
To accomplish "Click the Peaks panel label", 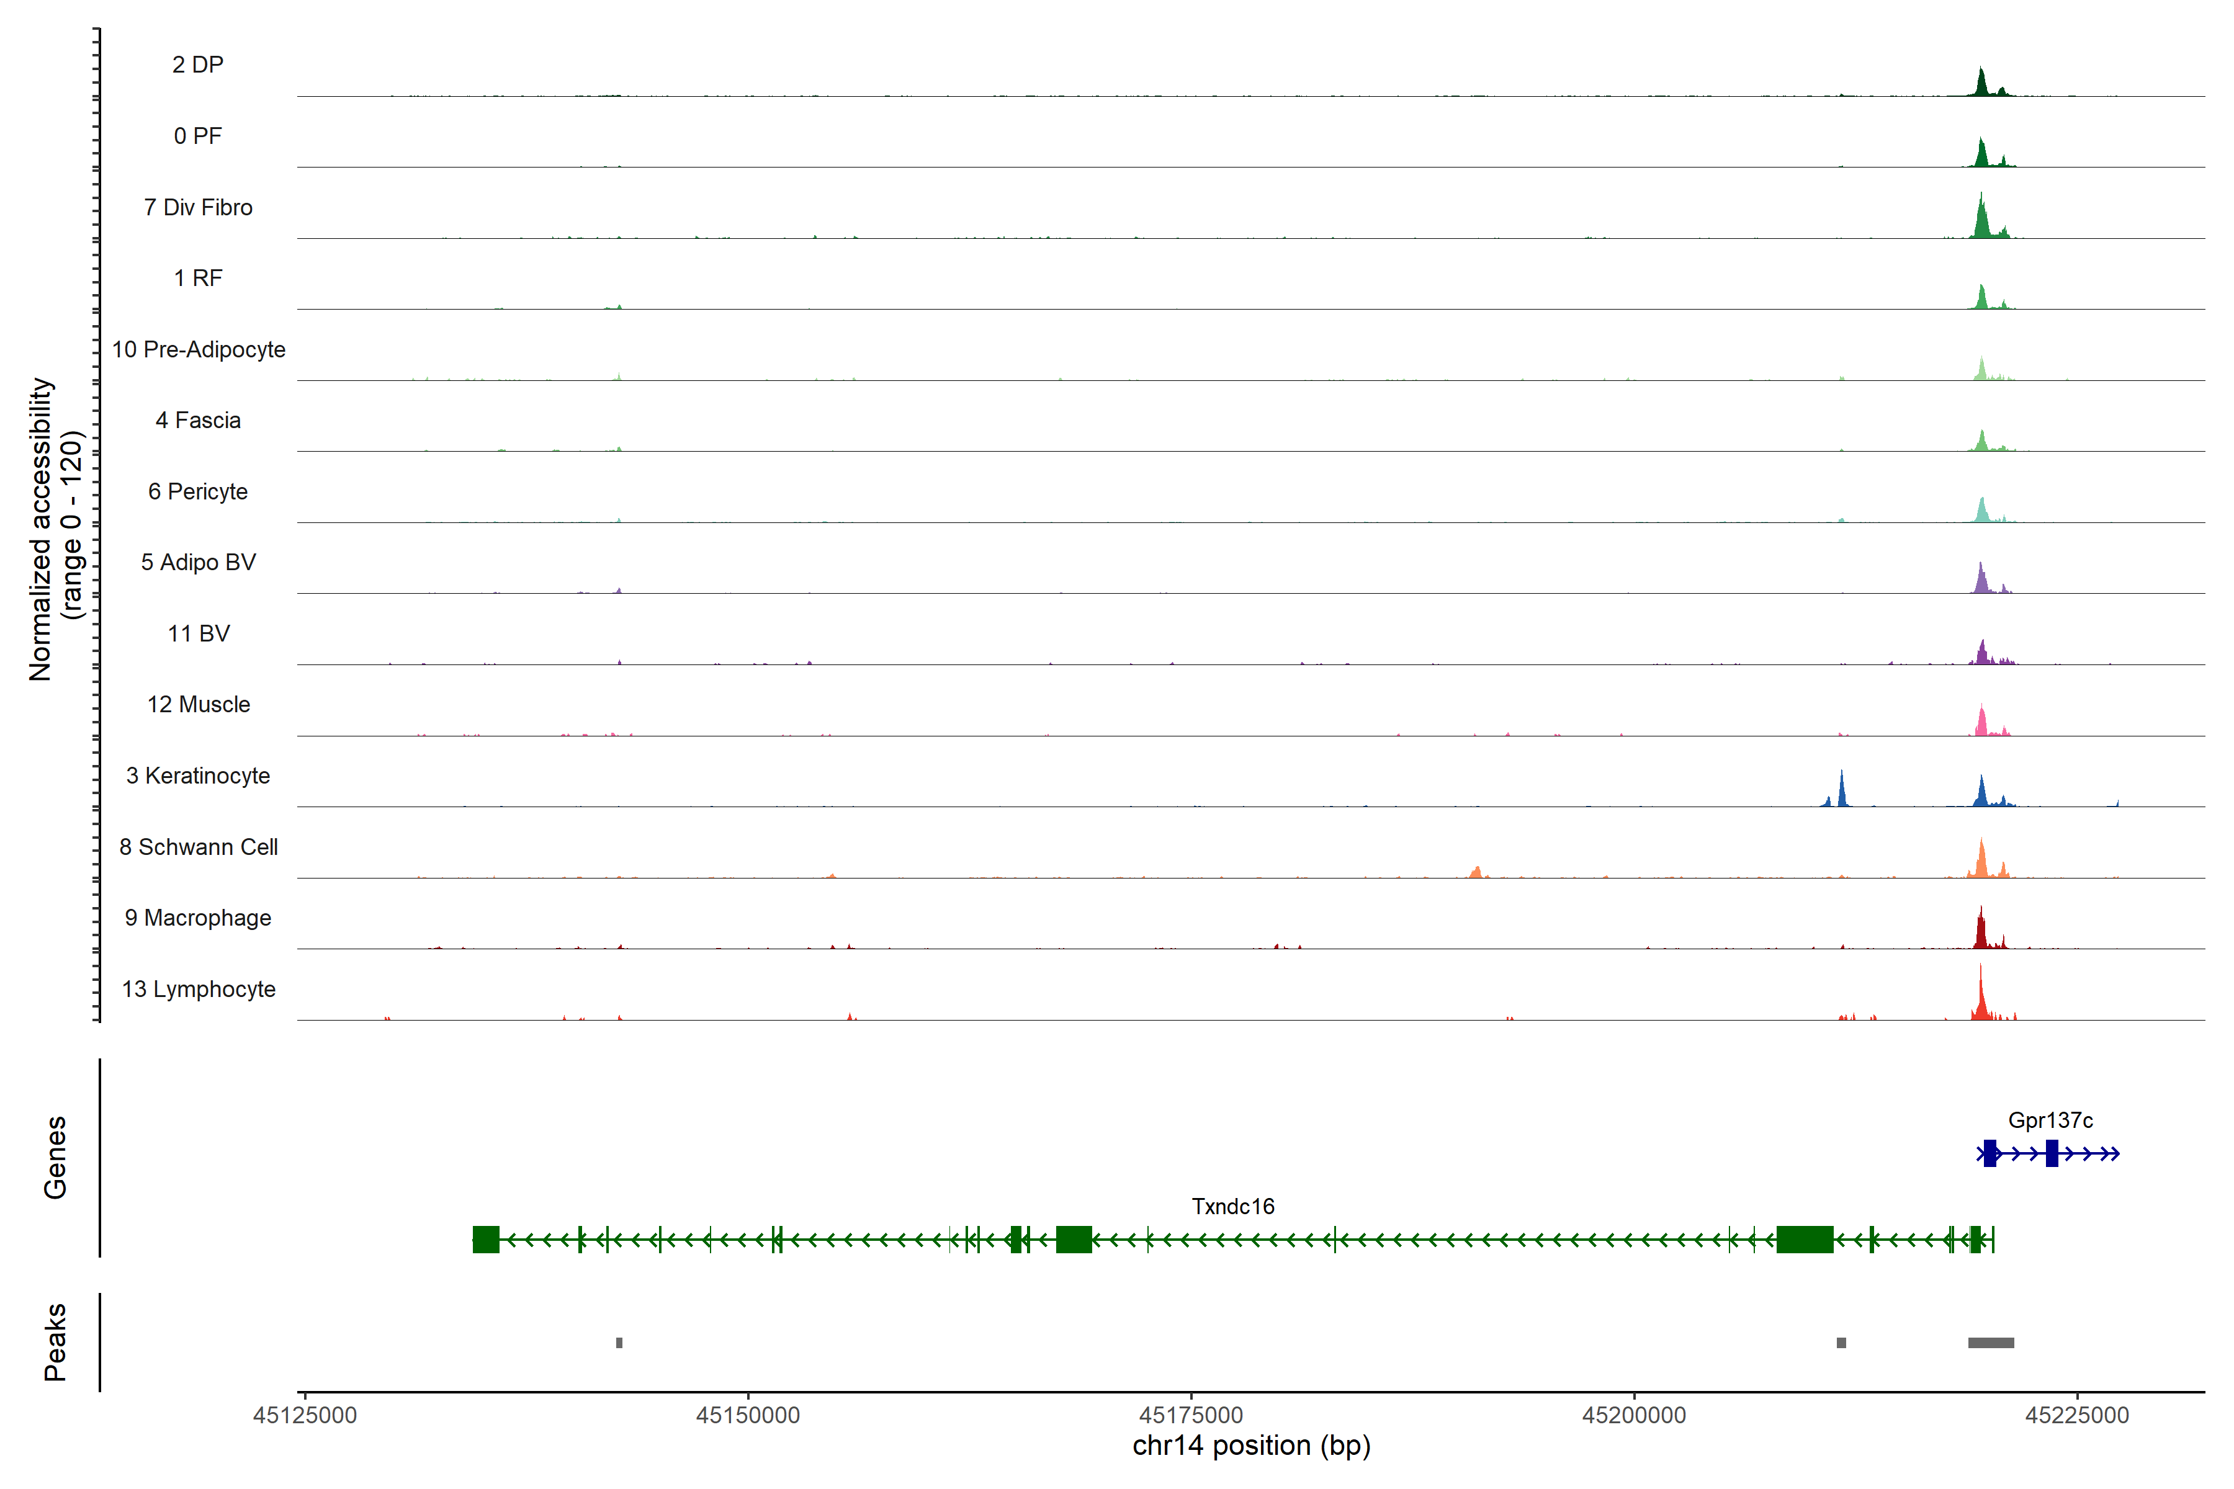I will tap(55, 1342).
